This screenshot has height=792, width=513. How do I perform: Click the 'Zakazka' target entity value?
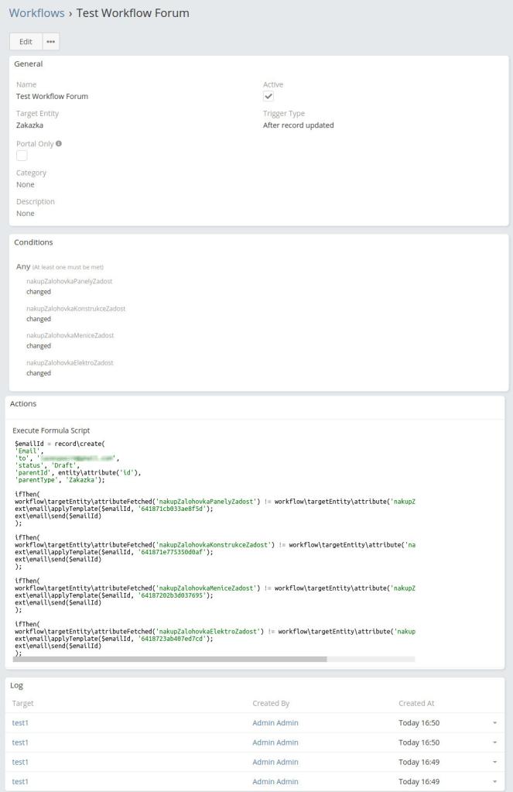point(29,125)
